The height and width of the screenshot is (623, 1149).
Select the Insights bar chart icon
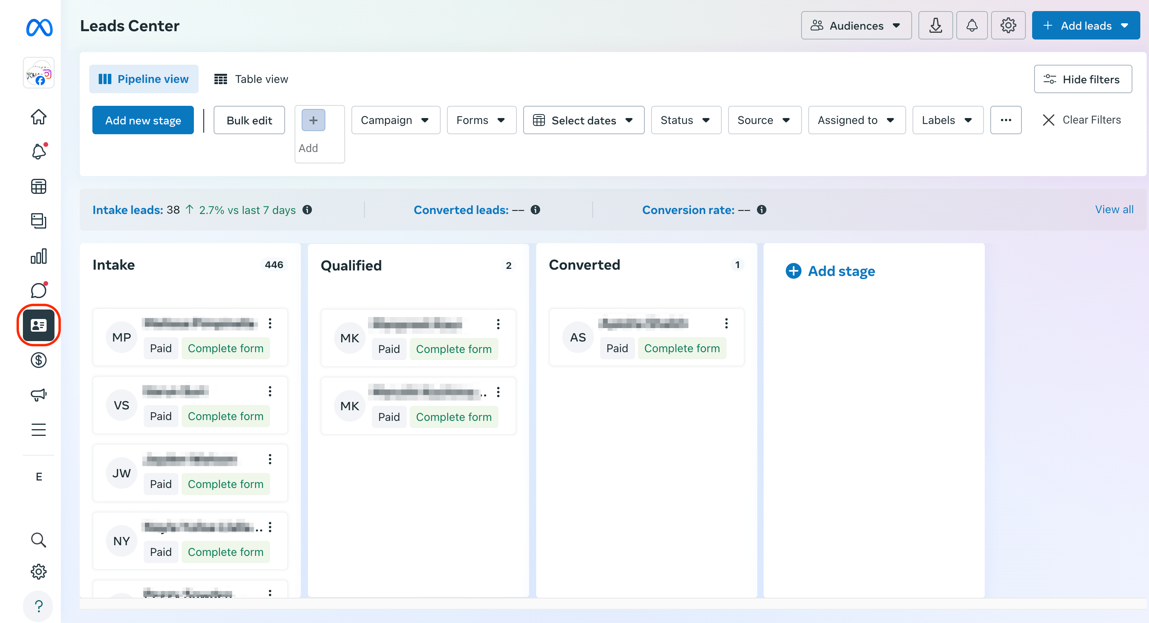tap(38, 256)
